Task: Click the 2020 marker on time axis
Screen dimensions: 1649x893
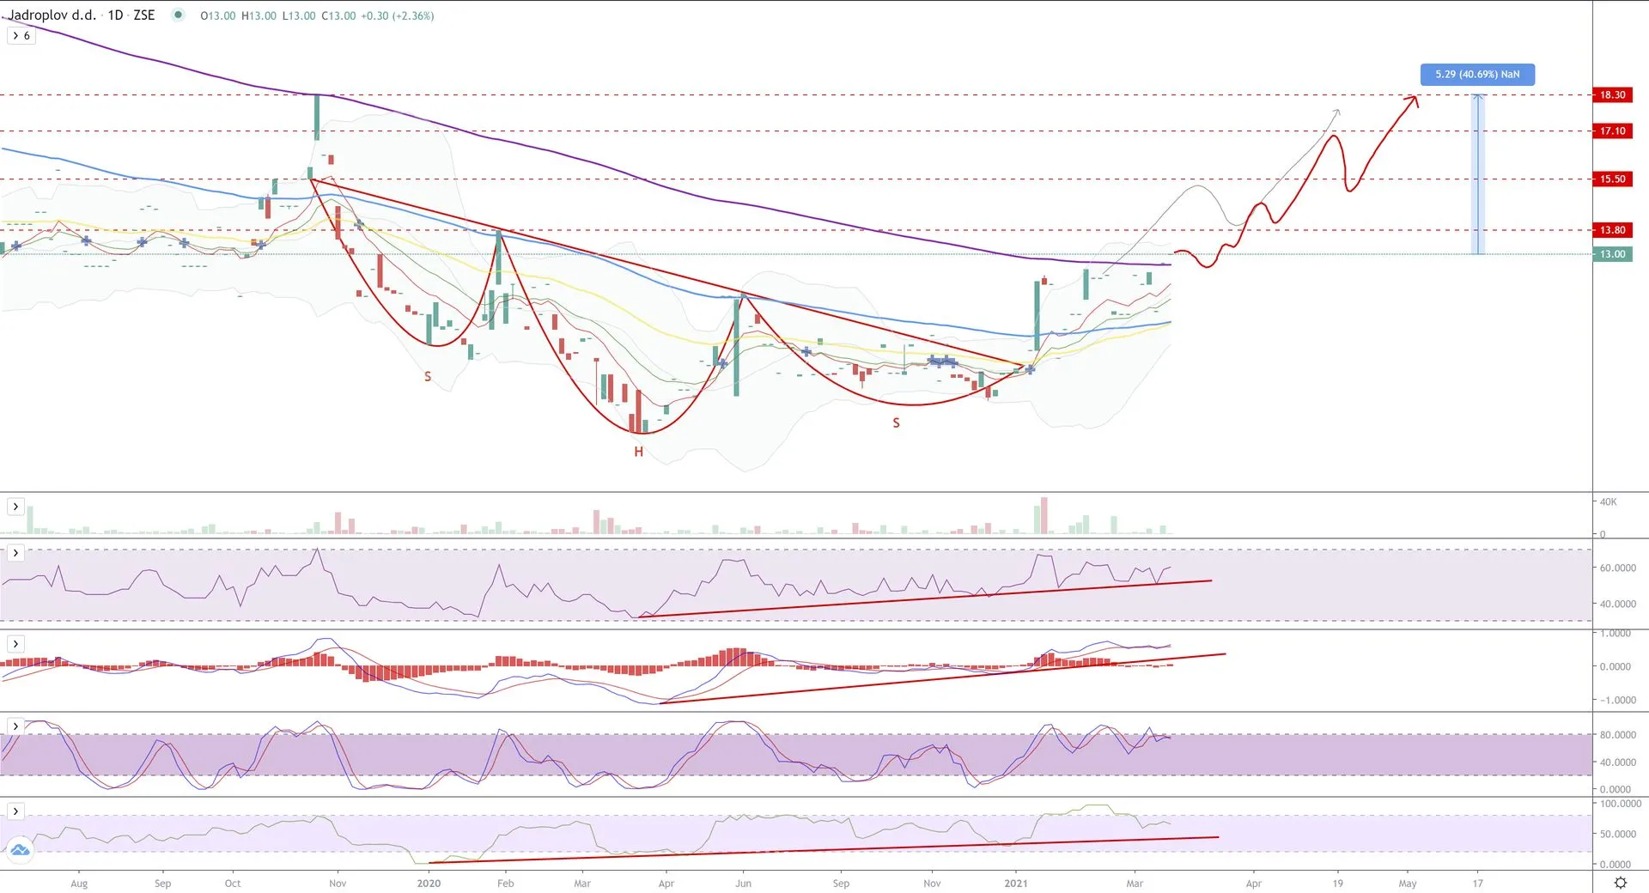Action: tap(429, 883)
